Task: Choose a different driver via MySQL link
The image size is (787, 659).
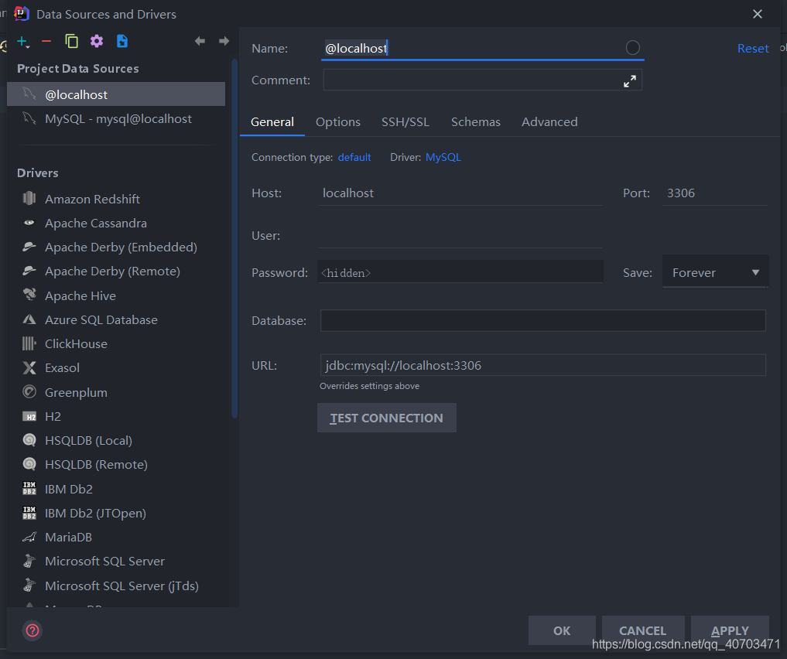Action: (x=443, y=157)
